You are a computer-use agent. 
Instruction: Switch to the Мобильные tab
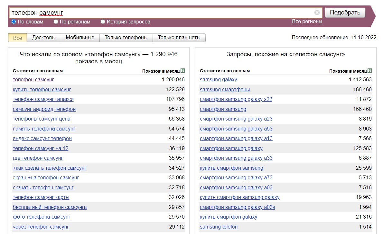click(80, 38)
